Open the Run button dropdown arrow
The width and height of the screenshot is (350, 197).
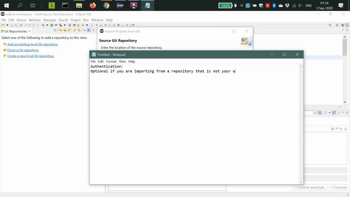point(56,25)
